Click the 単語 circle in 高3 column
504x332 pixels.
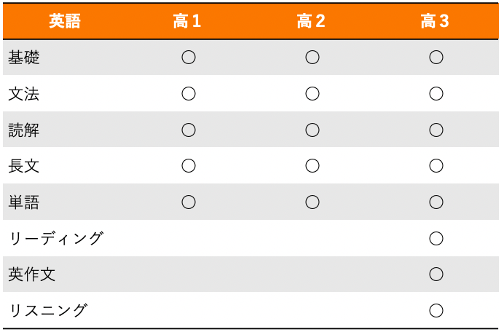(x=436, y=202)
